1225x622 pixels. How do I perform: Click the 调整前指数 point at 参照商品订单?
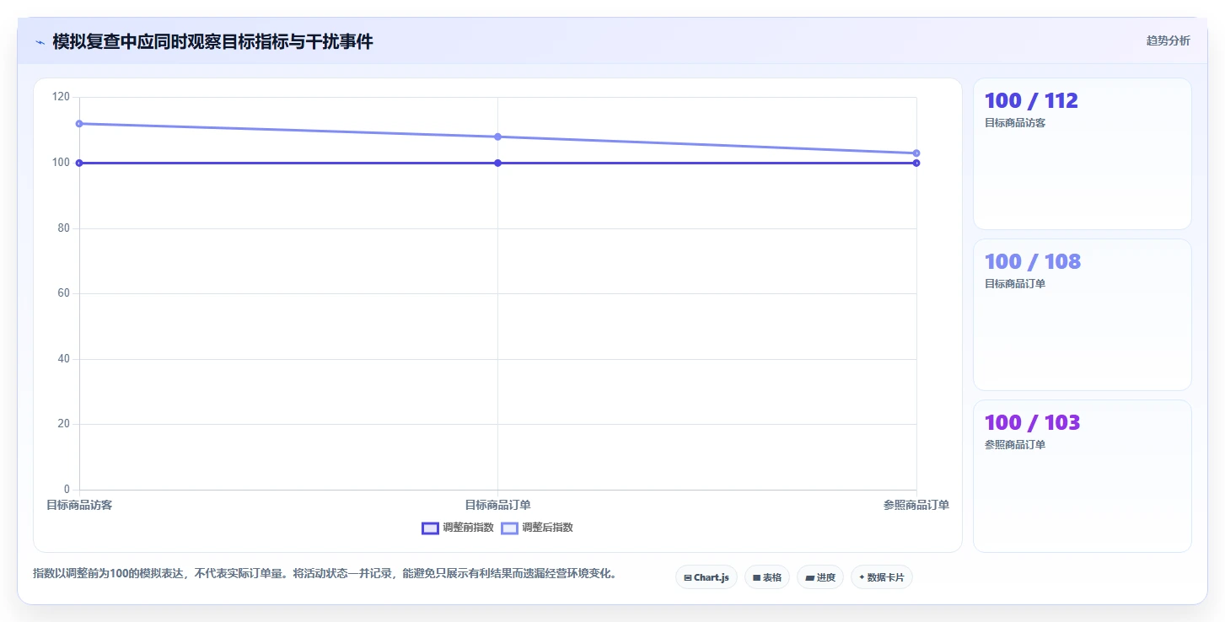coord(916,163)
